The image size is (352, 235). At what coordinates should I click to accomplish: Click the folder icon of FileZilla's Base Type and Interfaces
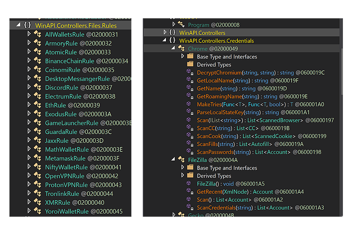pyautogui.click(x=190, y=168)
